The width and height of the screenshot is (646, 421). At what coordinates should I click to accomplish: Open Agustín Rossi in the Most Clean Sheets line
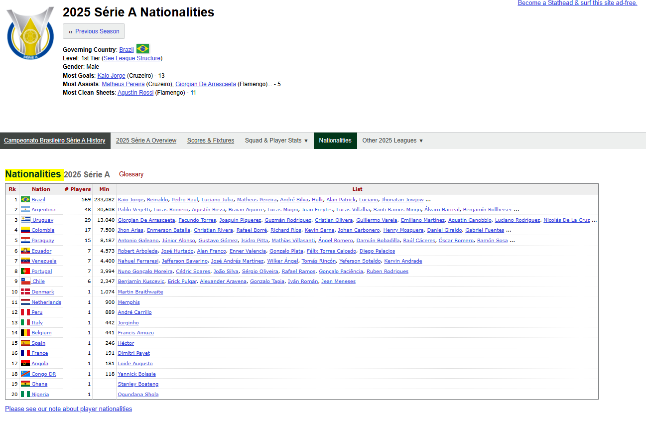coord(135,93)
